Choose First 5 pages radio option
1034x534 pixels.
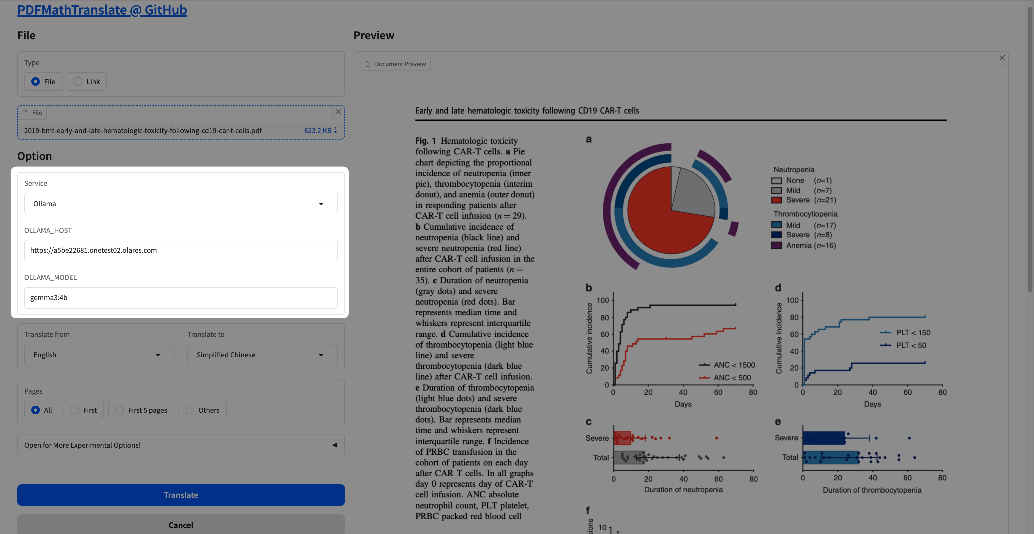(120, 410)
